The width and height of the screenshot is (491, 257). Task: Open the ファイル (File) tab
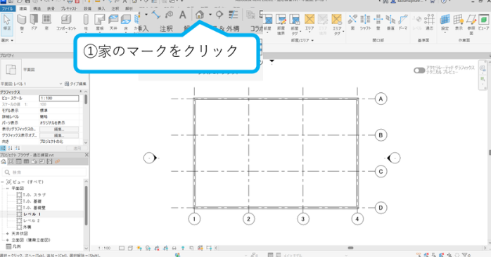(x=7, y=8)
